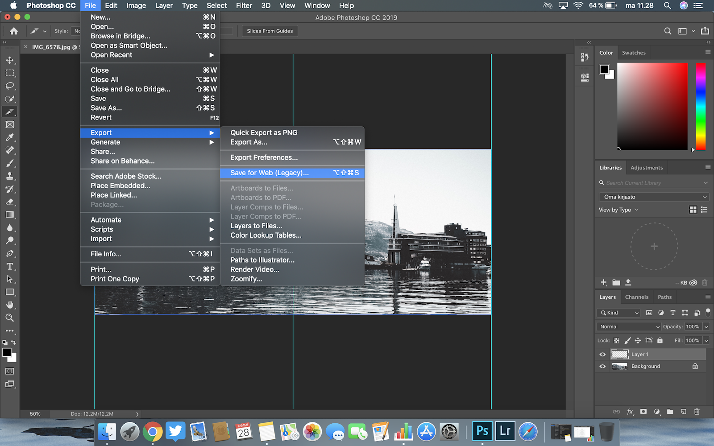Open the Normal blend mode dropdown
The height and width of the screenshot is (446, 714).
tap(629, 326)
